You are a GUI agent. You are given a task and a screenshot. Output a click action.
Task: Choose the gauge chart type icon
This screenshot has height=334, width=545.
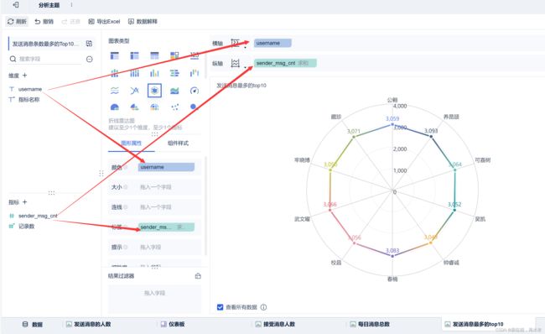pos(195,91)
